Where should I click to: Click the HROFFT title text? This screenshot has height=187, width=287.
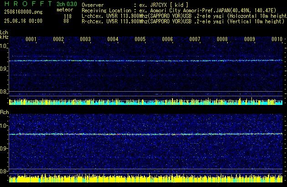pos(28,4)
